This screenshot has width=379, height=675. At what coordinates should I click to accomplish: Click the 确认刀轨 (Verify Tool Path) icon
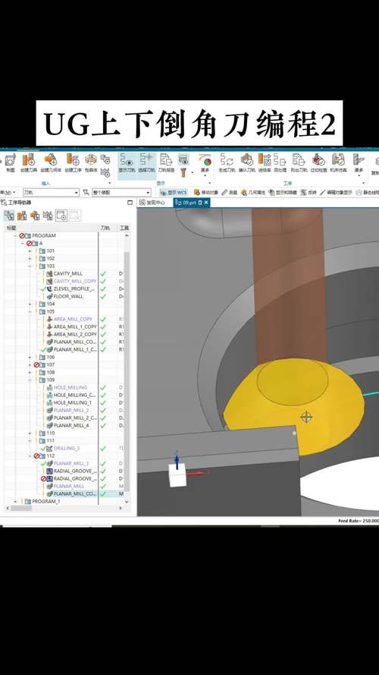[246, 163]
